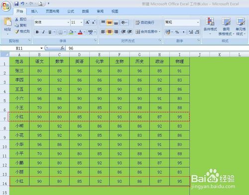The image size is (249, 195).
Task: Toggle Align Text Right
Action: pyautogui.click(x=116, y=31)
